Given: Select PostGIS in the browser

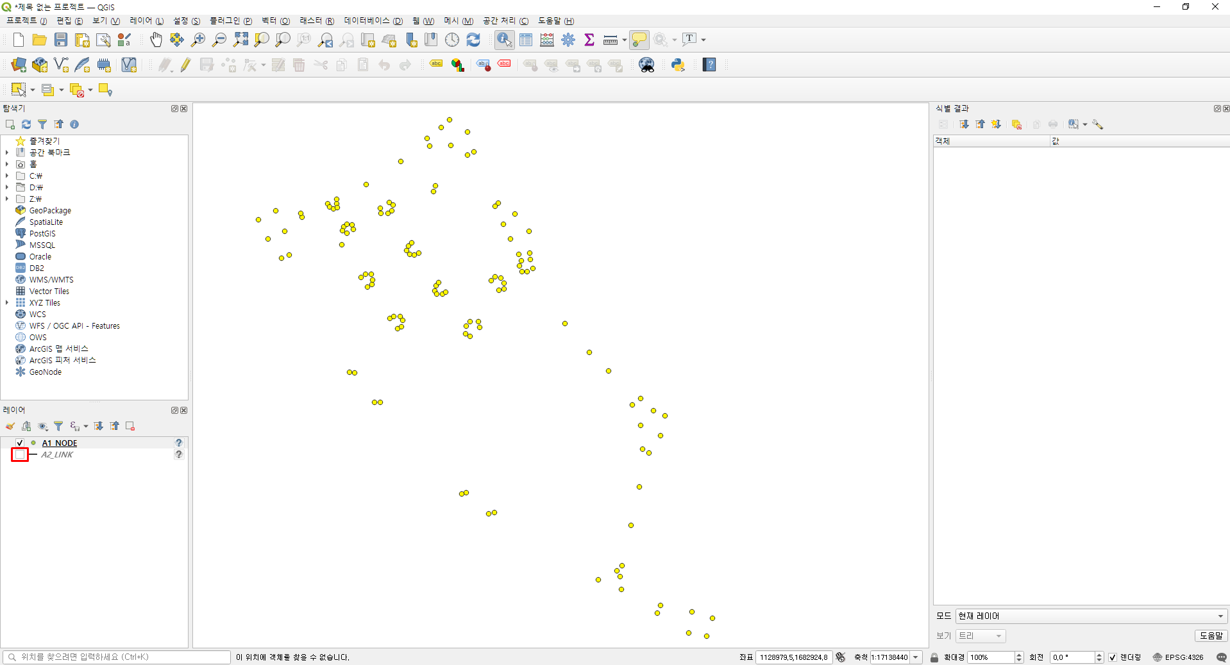Looking at the screenshot, I should point(42,233).
